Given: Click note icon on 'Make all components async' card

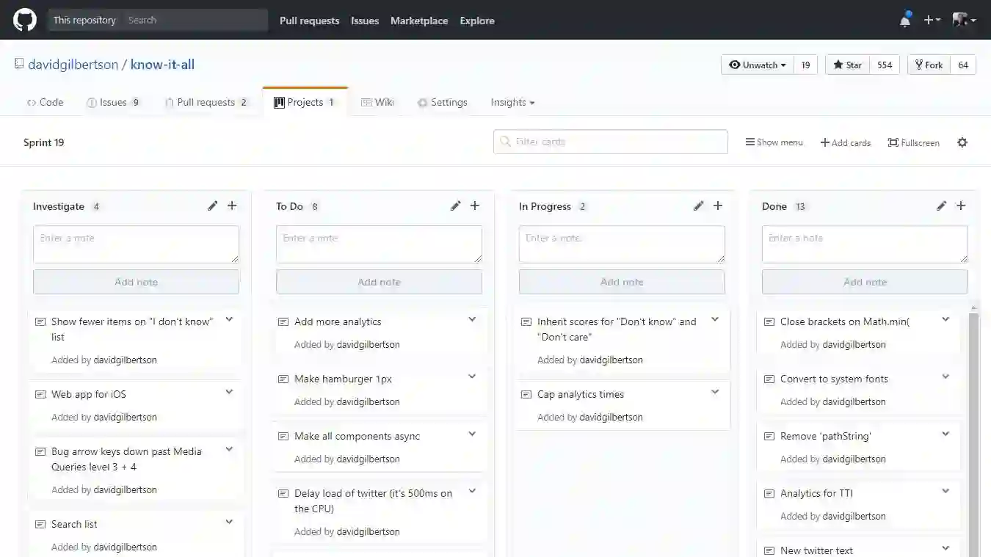Looking at the screenshot, I should [x=283, y=437].
